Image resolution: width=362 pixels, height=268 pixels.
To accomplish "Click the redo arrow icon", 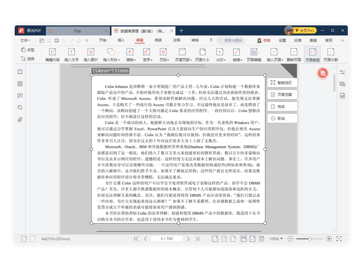I will coord(71,40).
